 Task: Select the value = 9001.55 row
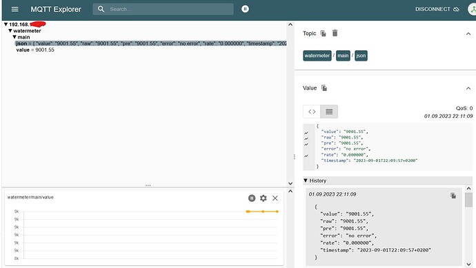pyautogui.click(x=35, y=50)
